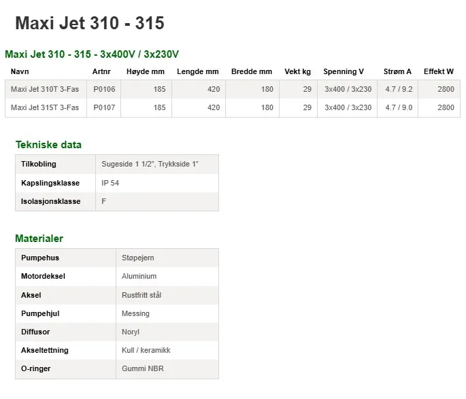The image size is (466, 399).
Task: Click the 'O-ringer' label
Action: coord(35,368)
